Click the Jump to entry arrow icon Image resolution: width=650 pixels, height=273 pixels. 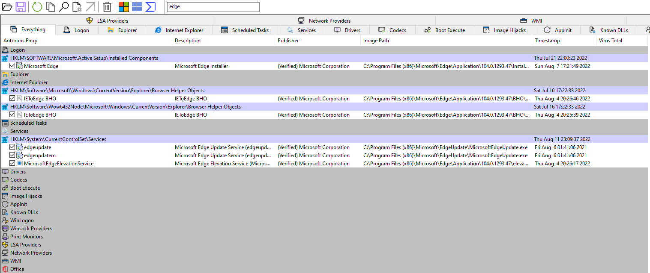[90, 7]
